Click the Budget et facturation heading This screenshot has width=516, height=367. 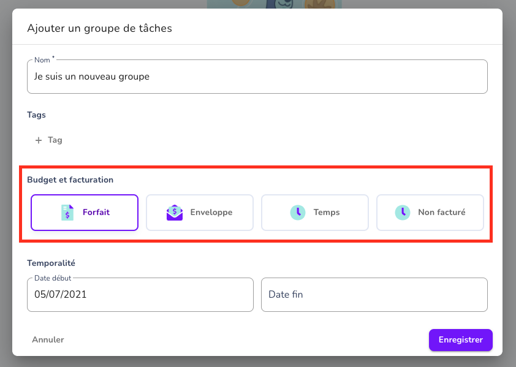coord(70,180)
